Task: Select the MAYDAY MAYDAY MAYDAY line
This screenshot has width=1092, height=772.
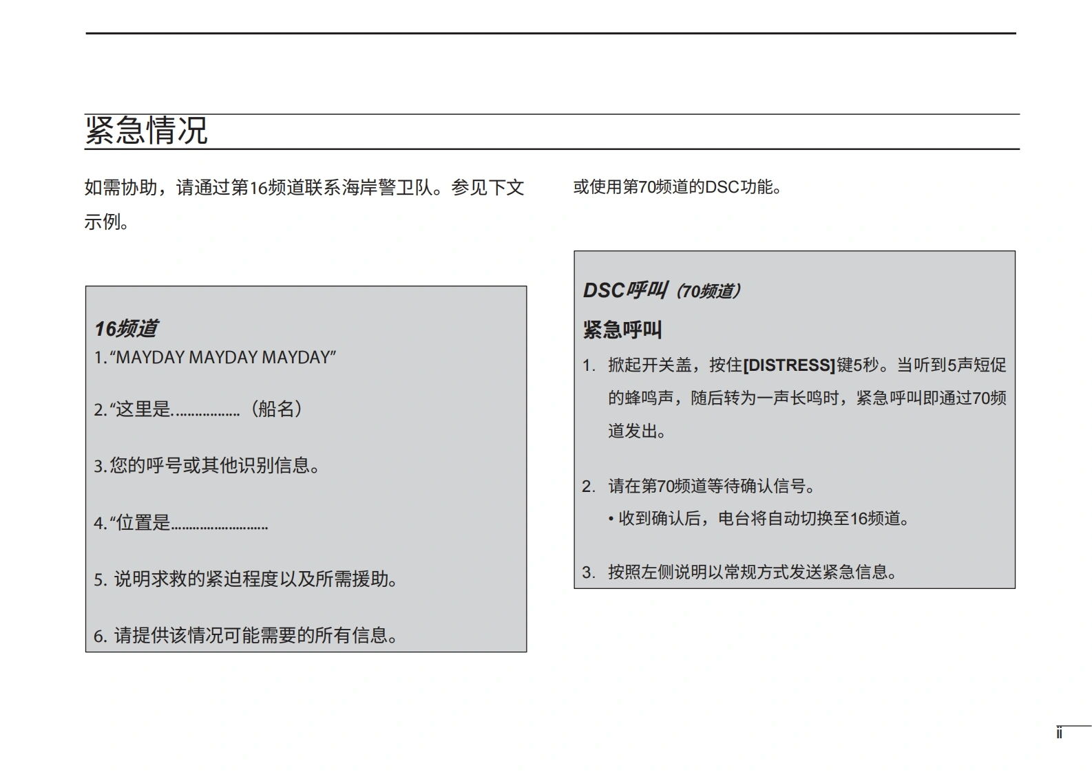Action: 215,357
